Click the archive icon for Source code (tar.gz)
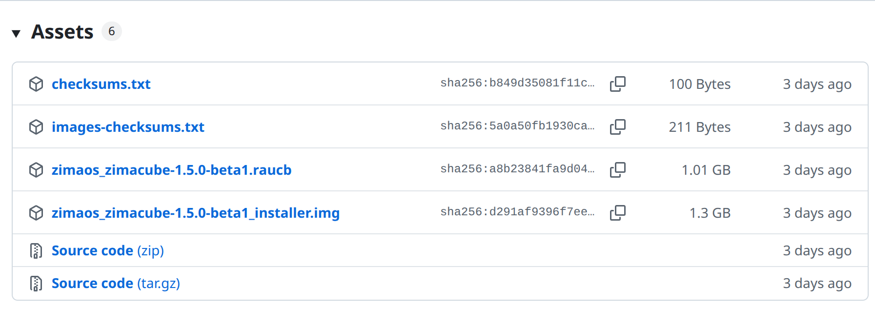 (x=36, y=283)
